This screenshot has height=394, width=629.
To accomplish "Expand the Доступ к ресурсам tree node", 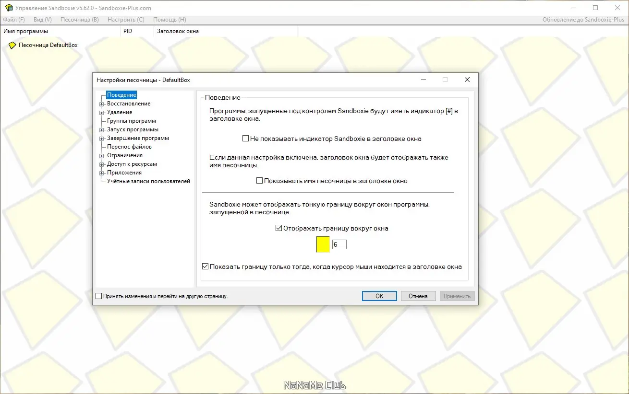I will tap(102, 164).
